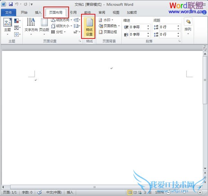The image size is (208, 196).
Task: Click the right indent input field
Action: (138, 35)
